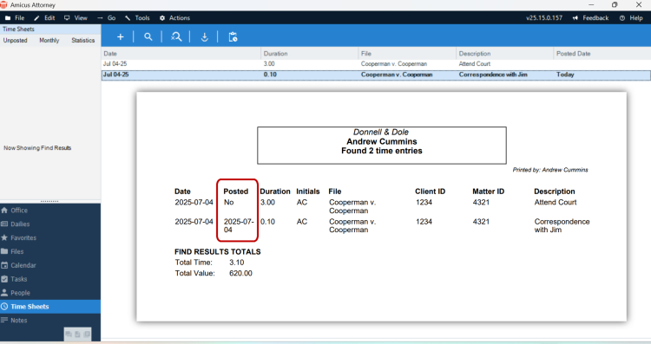Select the Correspondence with Jim entry row
The height and width of the screenshot is (344, 651).
376,75
